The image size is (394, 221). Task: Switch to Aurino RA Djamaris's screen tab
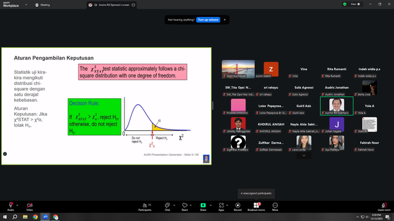[111, 5]
